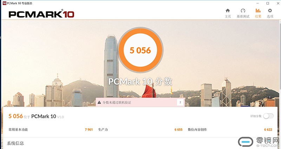Toggle the 详细分数 detailed score switch
Image resolution: width=281 pixels, height=149 pixels.
[268, 116]
